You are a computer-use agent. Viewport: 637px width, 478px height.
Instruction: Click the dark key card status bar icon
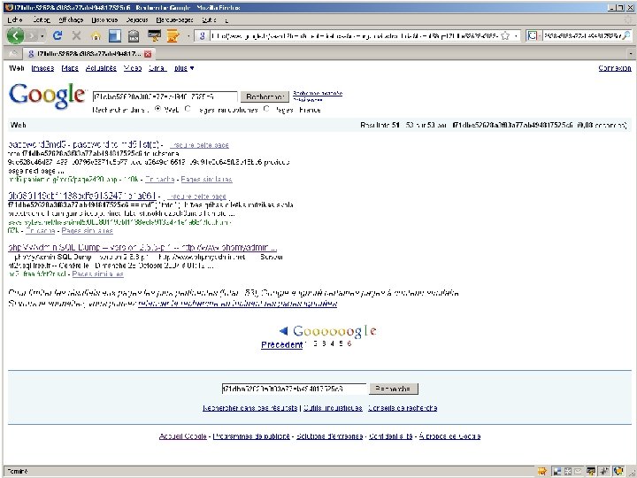(592, 472)
